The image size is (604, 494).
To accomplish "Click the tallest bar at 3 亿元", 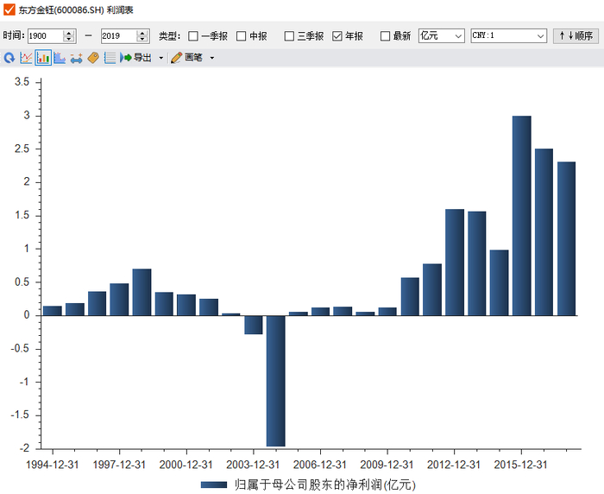I will (x=521, y=216).
